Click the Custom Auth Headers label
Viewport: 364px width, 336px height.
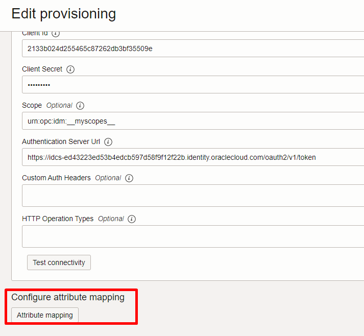[56, 178]
